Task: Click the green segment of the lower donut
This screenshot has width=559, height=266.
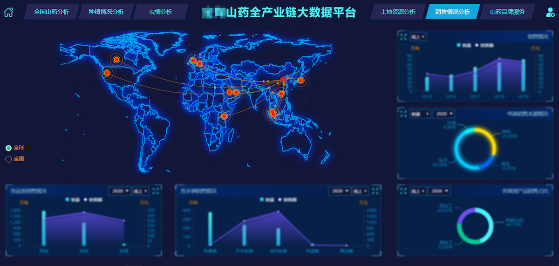Action: click(x=464, y=237)
